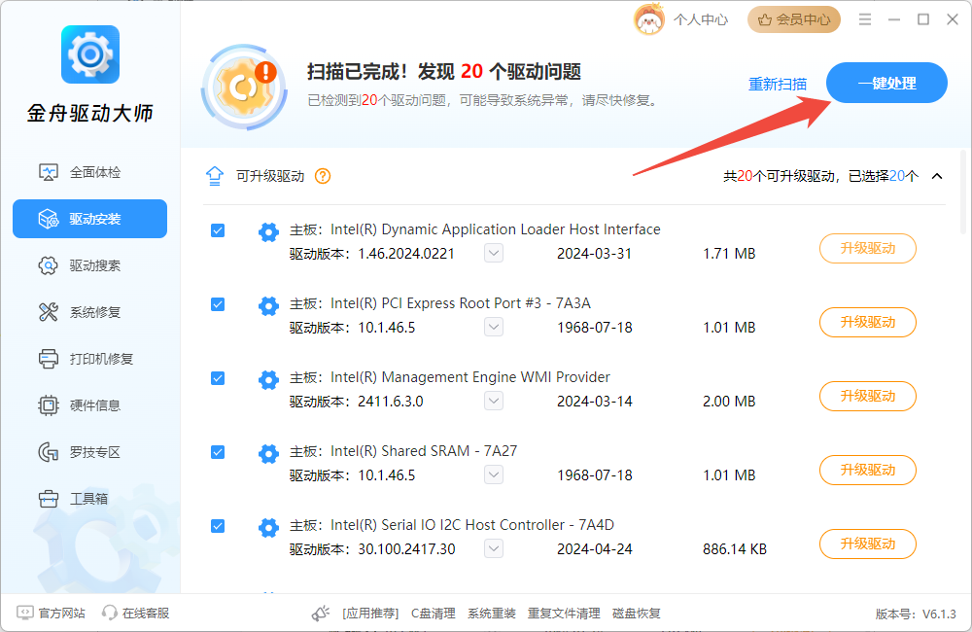
Task: Open 打印机修复 section
Action: click(x=89, y=359)
